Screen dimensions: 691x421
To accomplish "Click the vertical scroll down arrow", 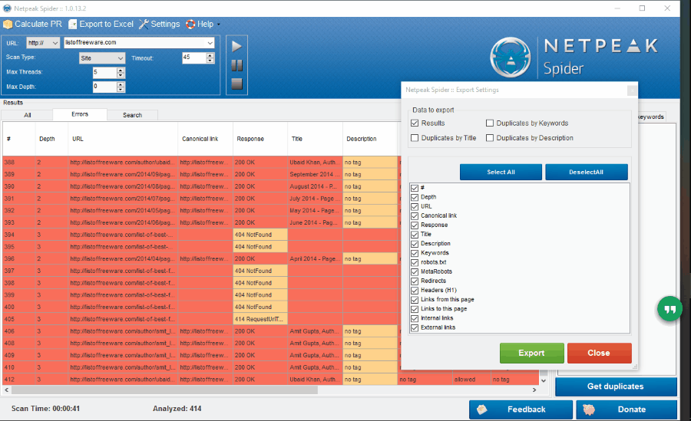I will tap(544, 380).
